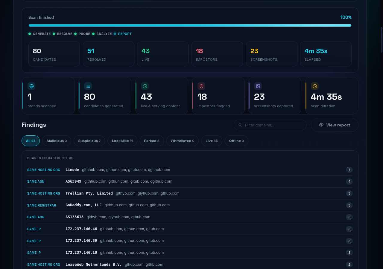
Task: Click the 18 IMPOSTORS stat tile
Action: tap(217, 54)
